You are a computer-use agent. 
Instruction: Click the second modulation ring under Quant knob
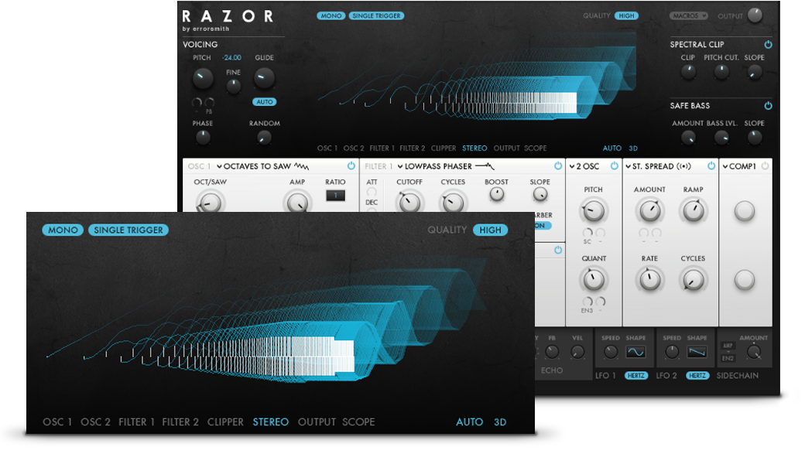pyautogui.click(x=600, y=302)
